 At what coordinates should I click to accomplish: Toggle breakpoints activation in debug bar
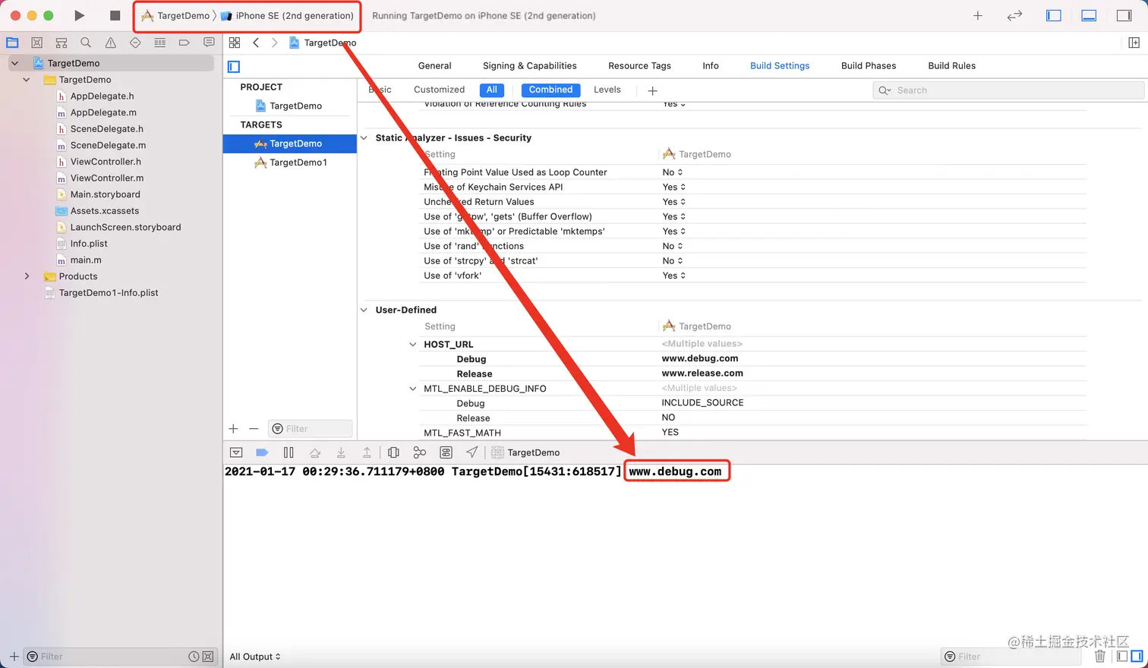pyautogui.click(x=262, y=452)
